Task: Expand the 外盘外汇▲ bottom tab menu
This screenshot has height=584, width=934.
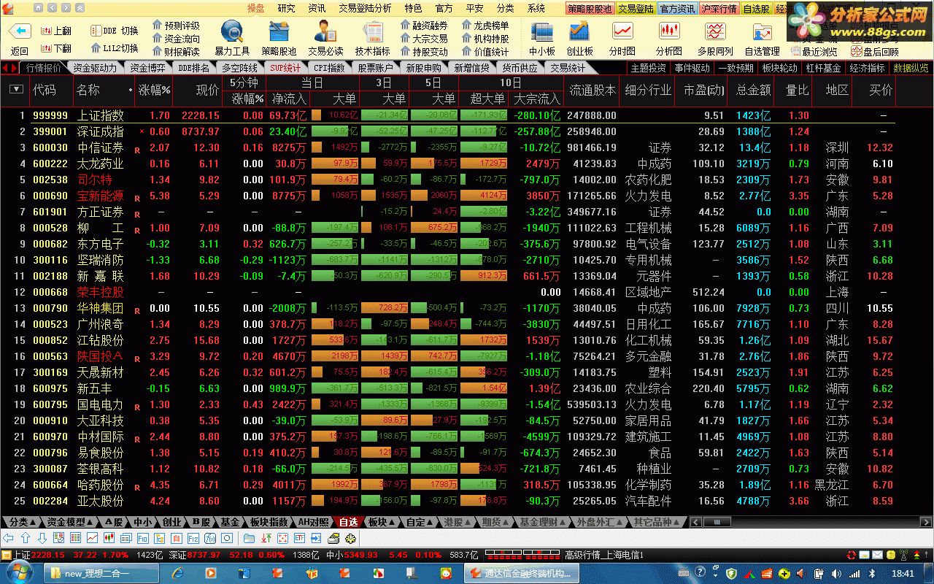Action: click(600, 522)
